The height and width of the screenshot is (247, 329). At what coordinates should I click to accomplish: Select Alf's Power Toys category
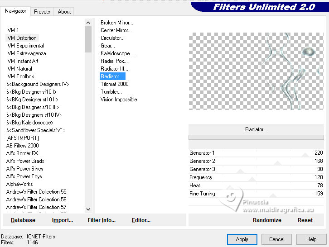tap(24, 176)
